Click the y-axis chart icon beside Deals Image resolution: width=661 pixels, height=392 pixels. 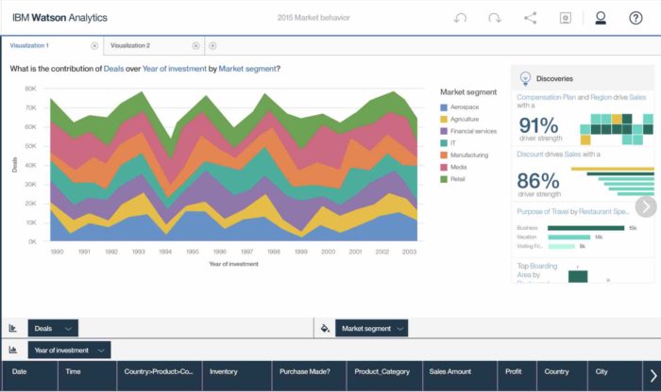click(x=12, y=329)
